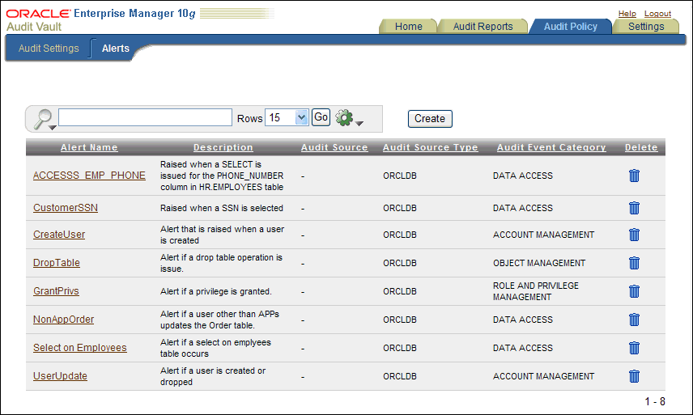693x415 pixels.
Task: Open the Rows per page dropdown
Action: coord(287,117)
